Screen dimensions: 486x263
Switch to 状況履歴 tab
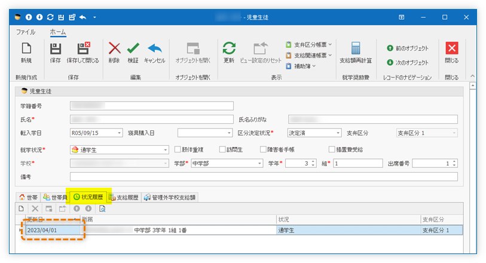coord(88,197)
